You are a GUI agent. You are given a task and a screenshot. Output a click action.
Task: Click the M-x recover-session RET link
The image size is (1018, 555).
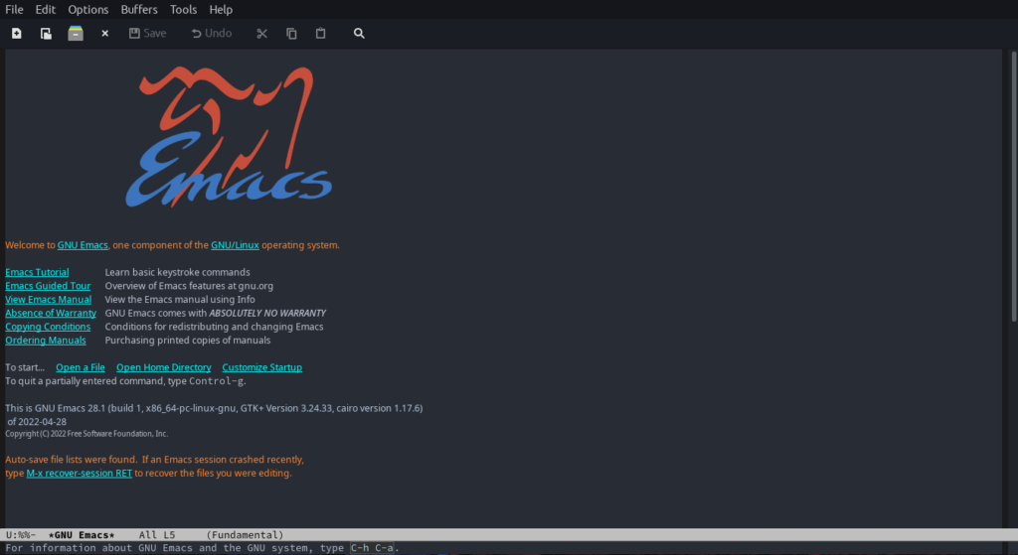[x=80, y=474]
